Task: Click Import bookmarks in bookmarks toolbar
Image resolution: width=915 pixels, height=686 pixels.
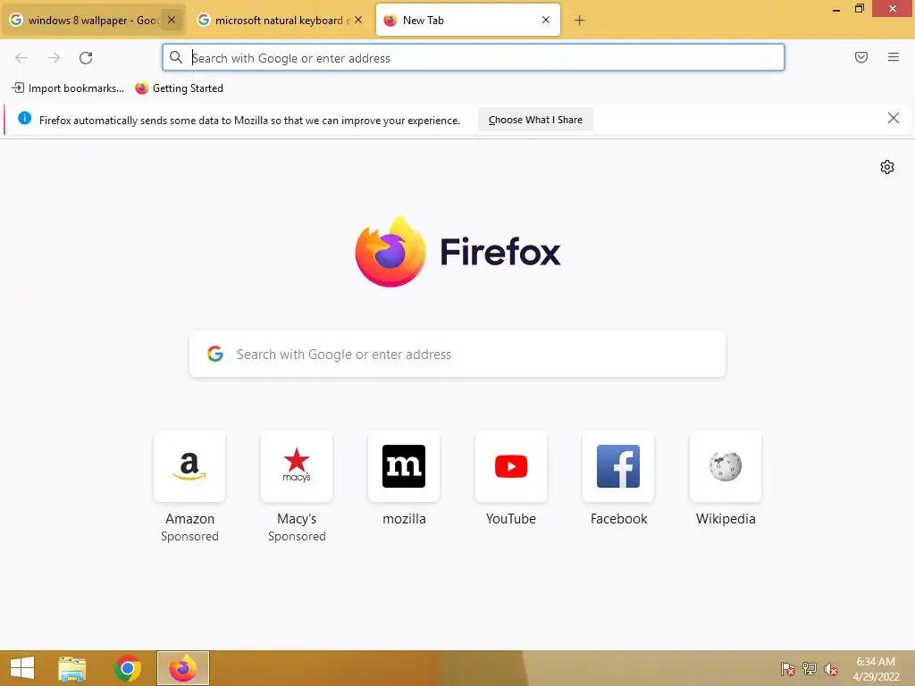Action: coord(68,88)
